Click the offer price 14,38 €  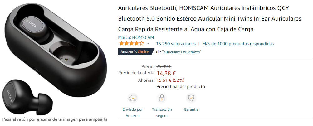pos(166,73)
